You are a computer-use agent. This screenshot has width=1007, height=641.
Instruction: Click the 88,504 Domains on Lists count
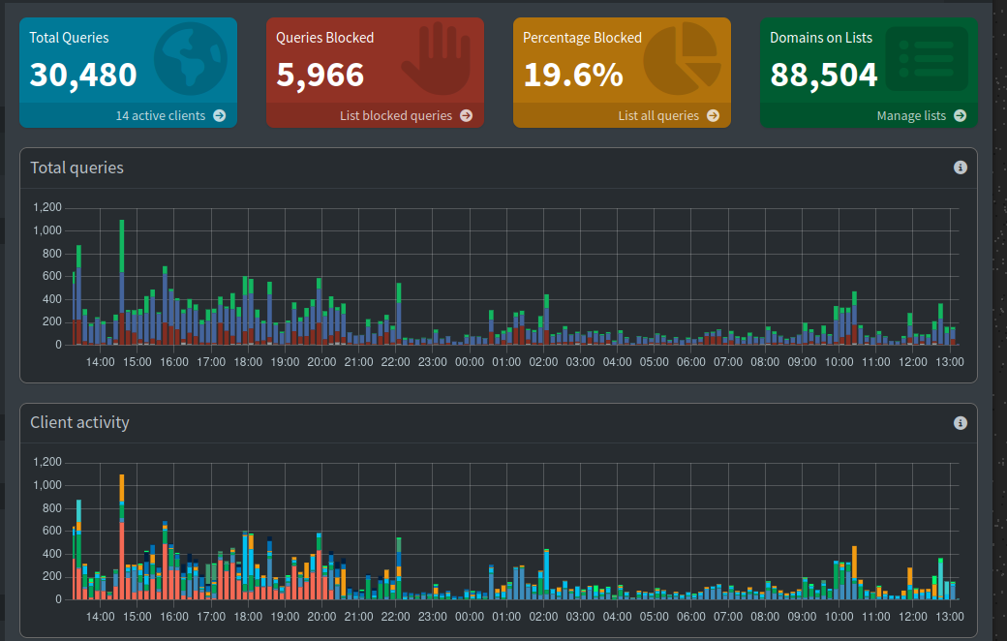(x=824, y=75)
